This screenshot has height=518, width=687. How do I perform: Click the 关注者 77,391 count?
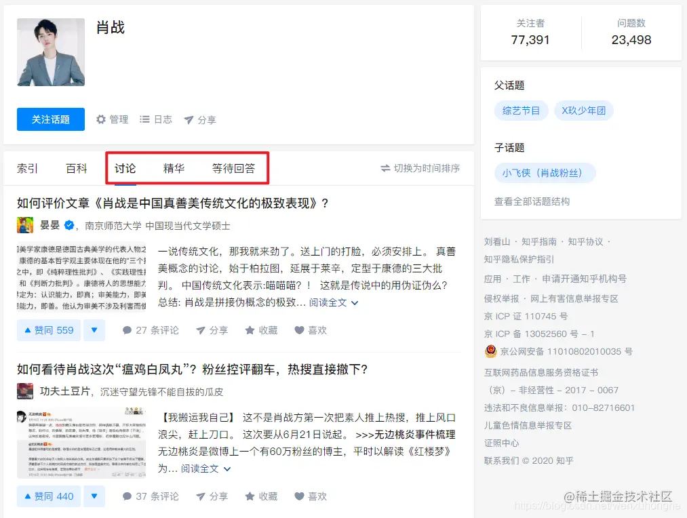click(x=530, y=33)
